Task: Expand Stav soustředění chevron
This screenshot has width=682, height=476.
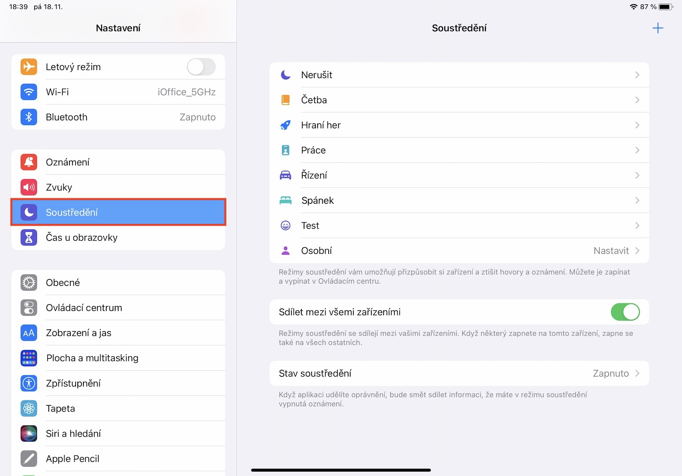Action: [x=637, y=374]
